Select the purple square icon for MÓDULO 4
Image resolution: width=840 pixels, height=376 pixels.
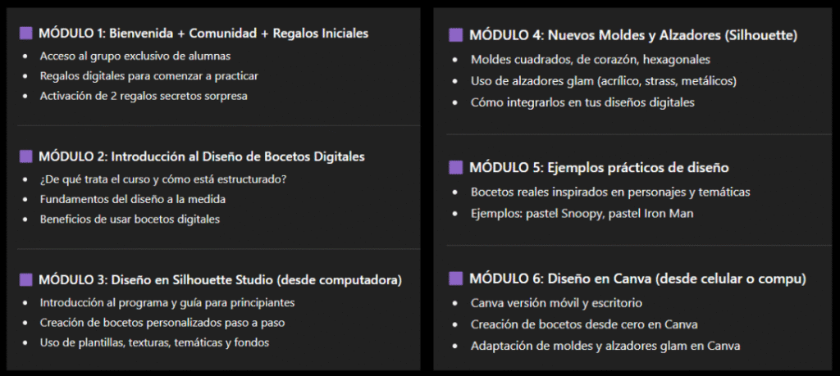456,36
